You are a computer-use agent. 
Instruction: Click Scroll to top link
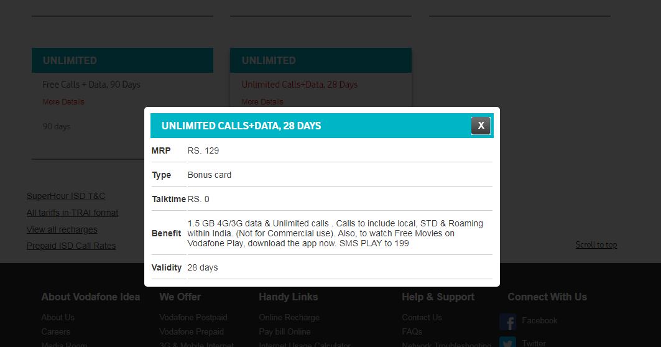[x=596, y=245]
